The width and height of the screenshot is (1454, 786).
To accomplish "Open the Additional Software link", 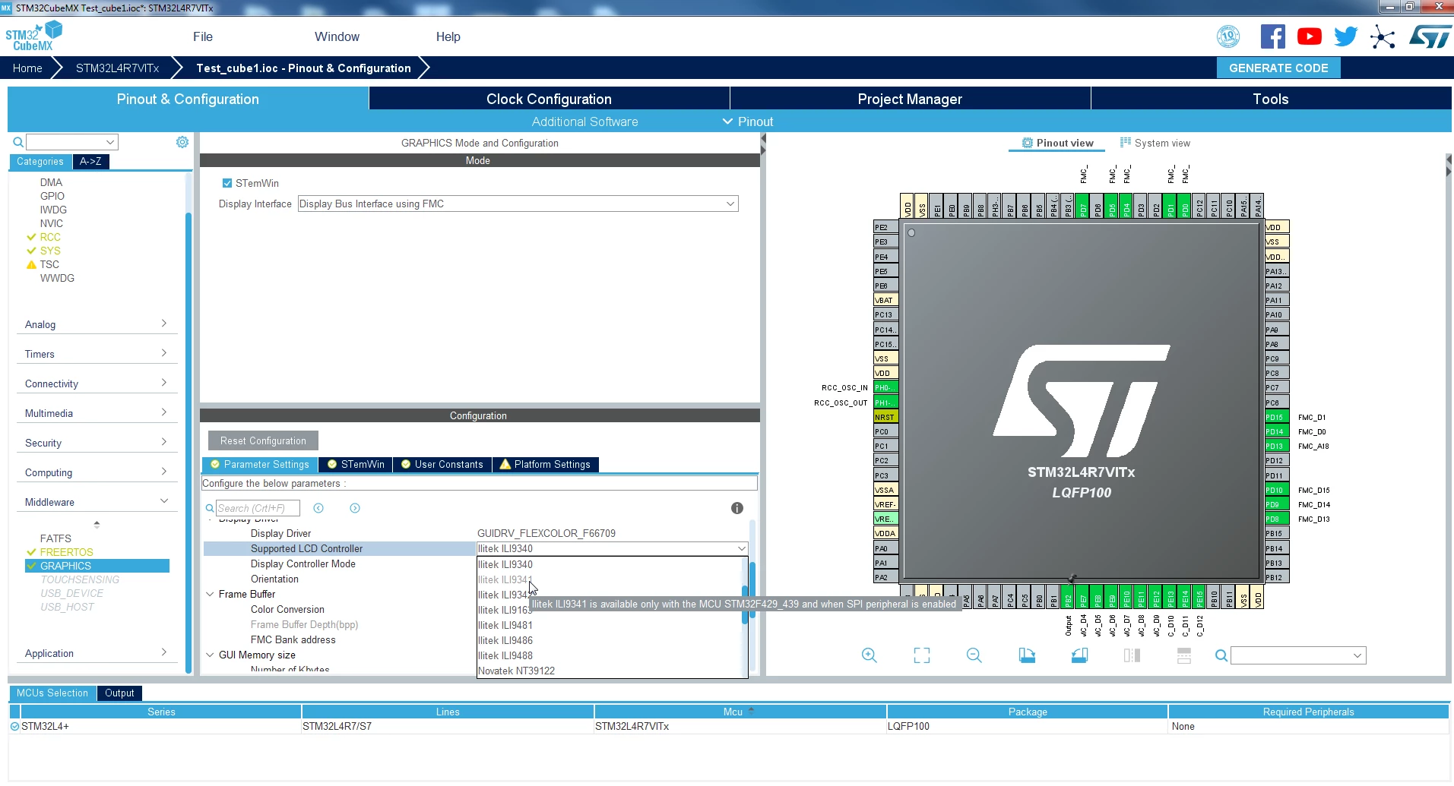I will [x=584, y=122].
